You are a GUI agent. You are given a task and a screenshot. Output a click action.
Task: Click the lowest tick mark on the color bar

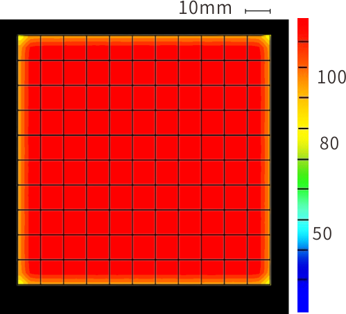click(303, 279)
